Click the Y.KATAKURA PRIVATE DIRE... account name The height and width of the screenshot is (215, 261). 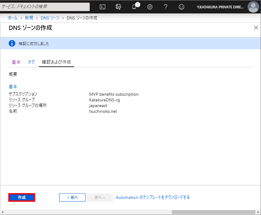coord(220,7)
